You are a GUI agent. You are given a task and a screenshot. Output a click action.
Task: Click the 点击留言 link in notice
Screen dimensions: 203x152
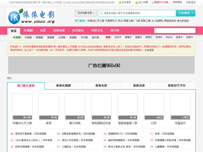coord(149,50)
